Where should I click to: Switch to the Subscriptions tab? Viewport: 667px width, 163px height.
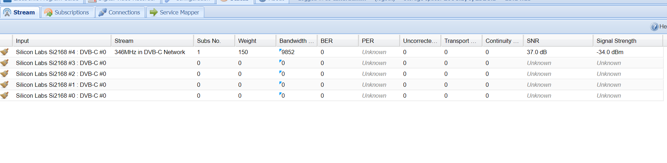click(x=67, y=12)
